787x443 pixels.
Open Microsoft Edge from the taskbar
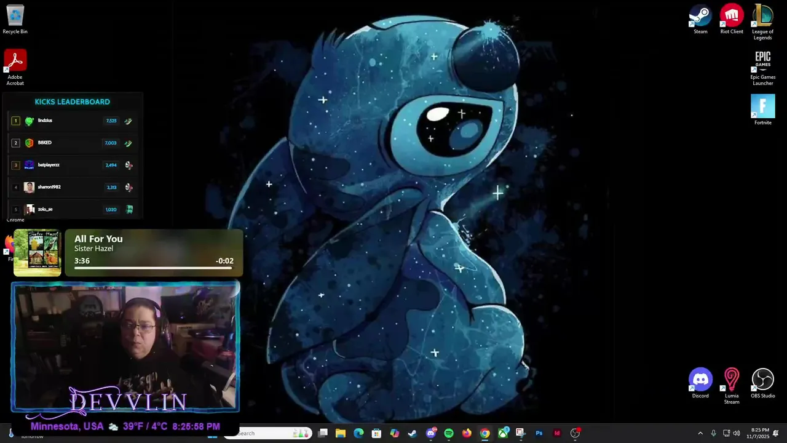pyautogui.click(x=358, y=433)
